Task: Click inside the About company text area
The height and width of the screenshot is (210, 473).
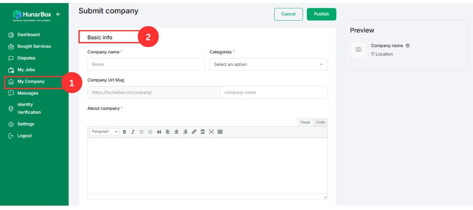Action: (207, 166)
